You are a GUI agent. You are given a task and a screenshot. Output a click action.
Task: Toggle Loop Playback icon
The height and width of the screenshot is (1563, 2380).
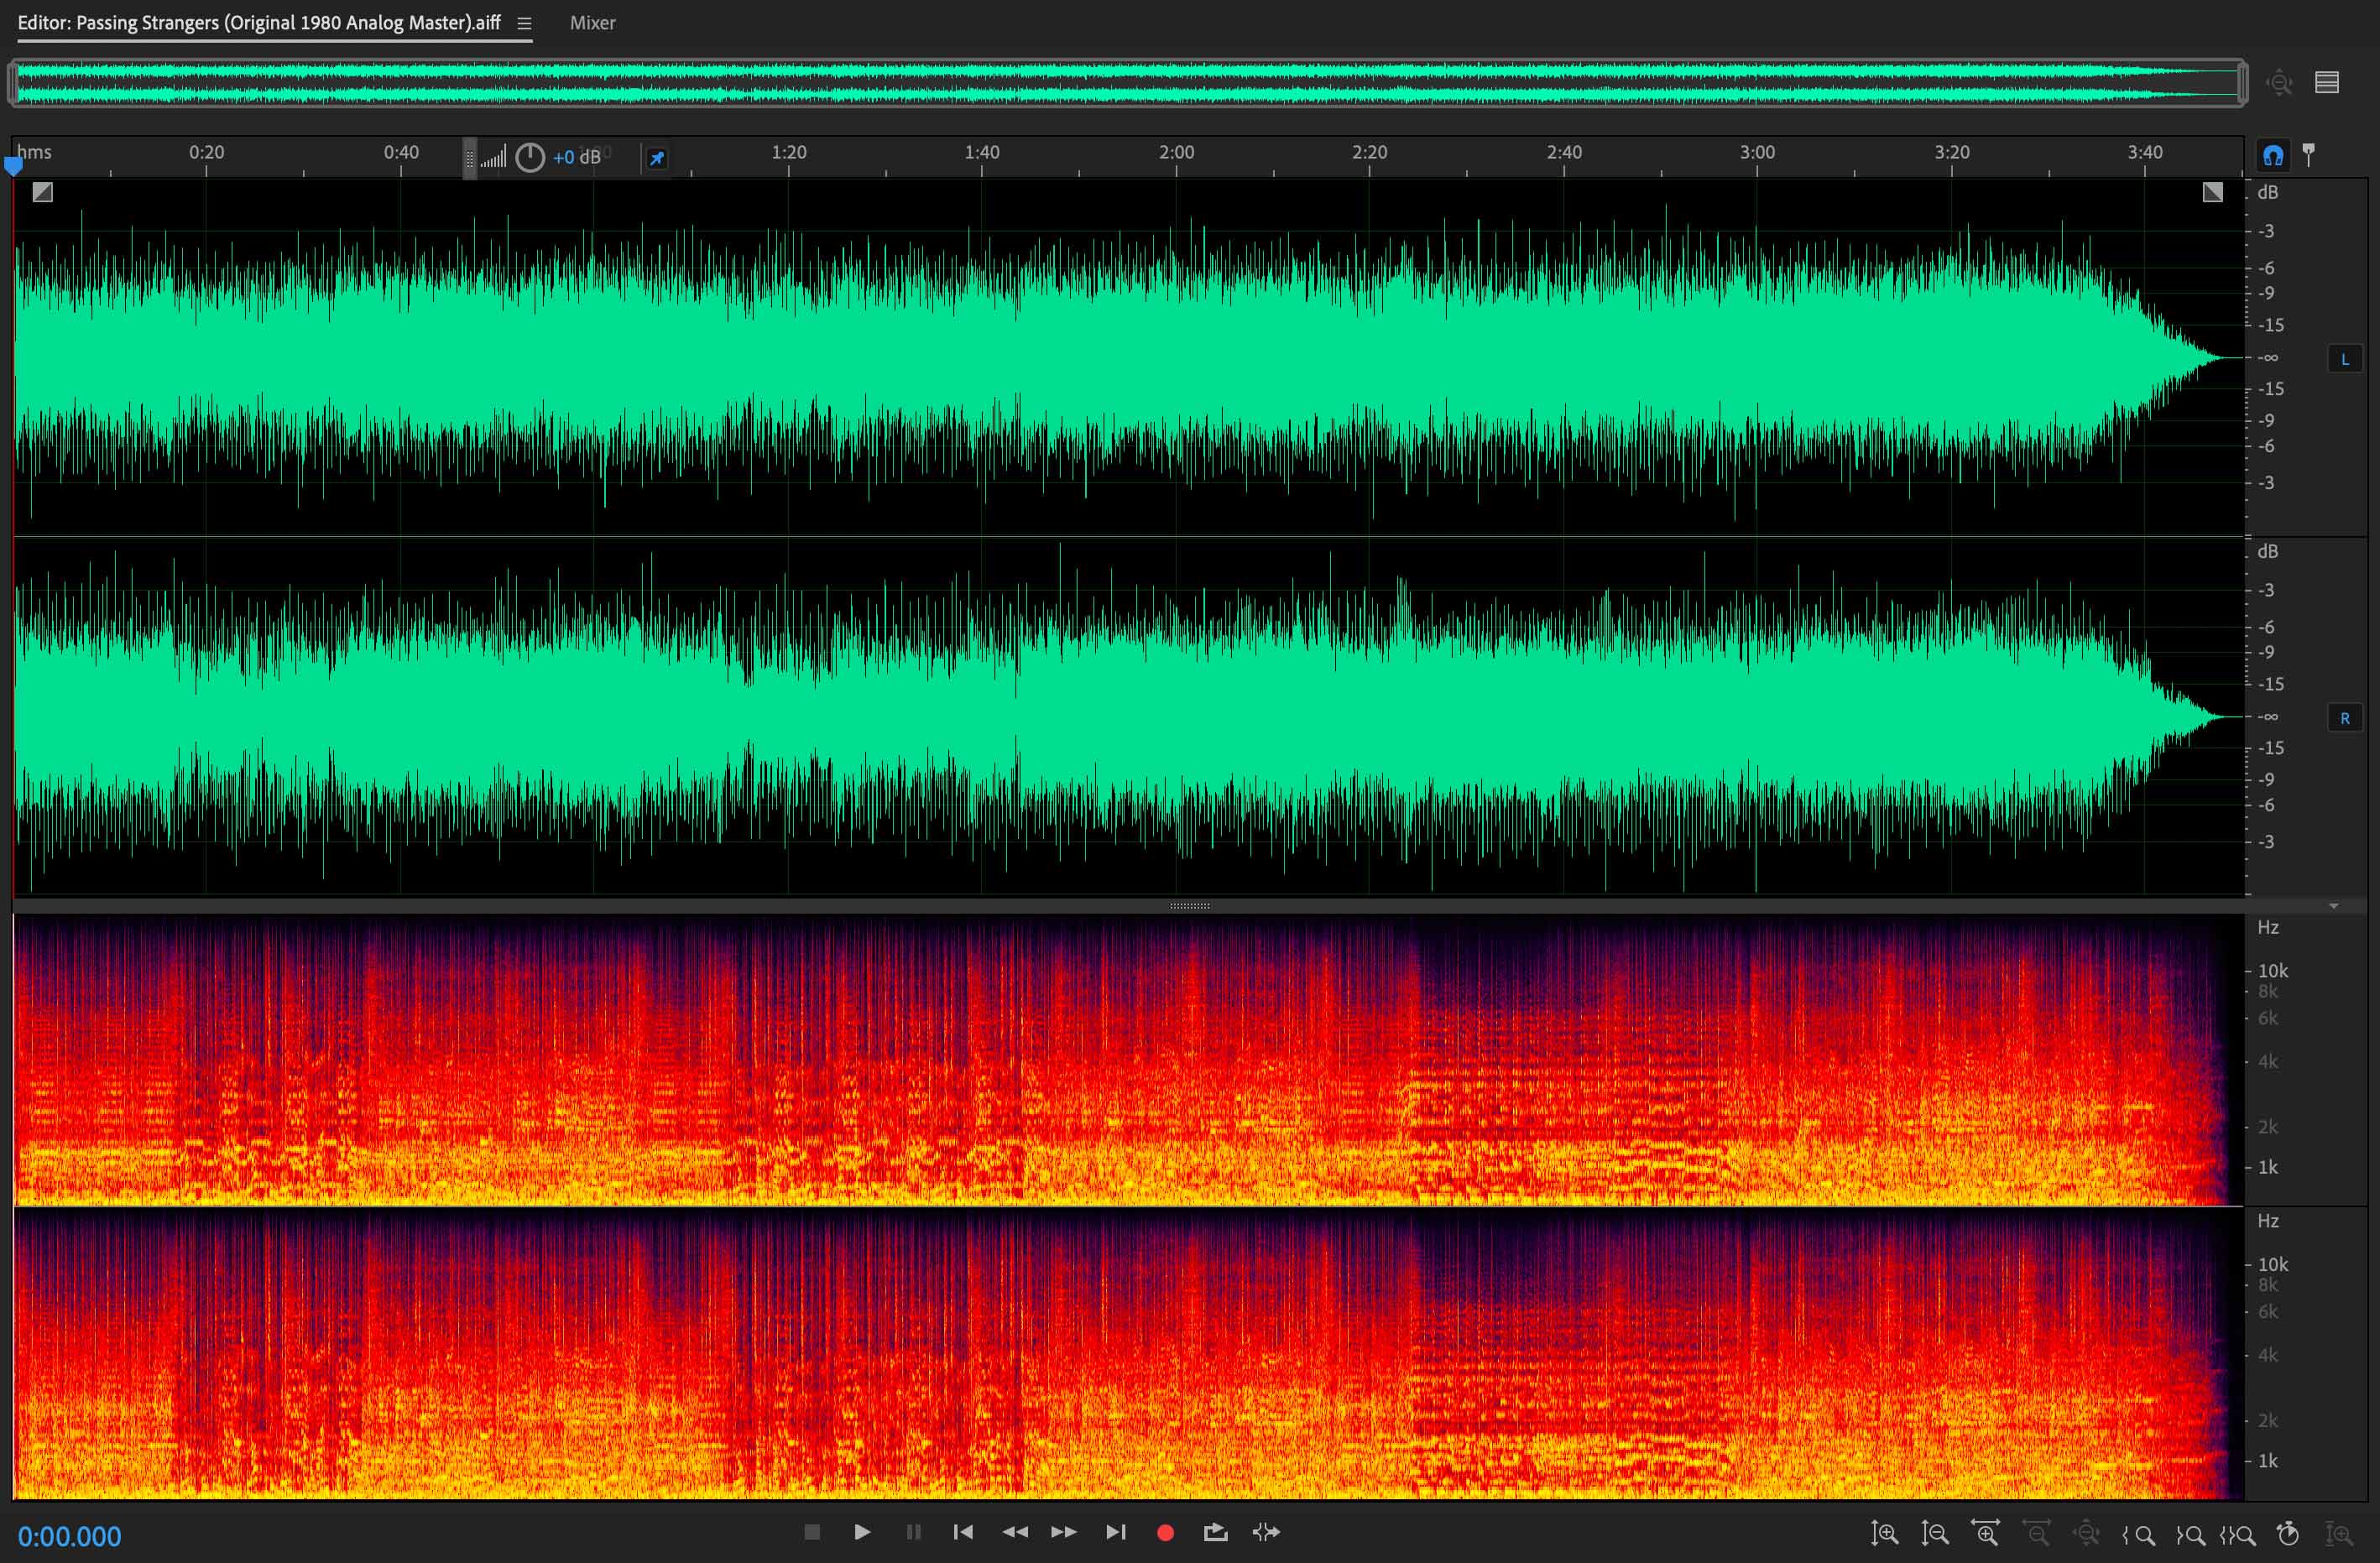tap(1215, 1532)
